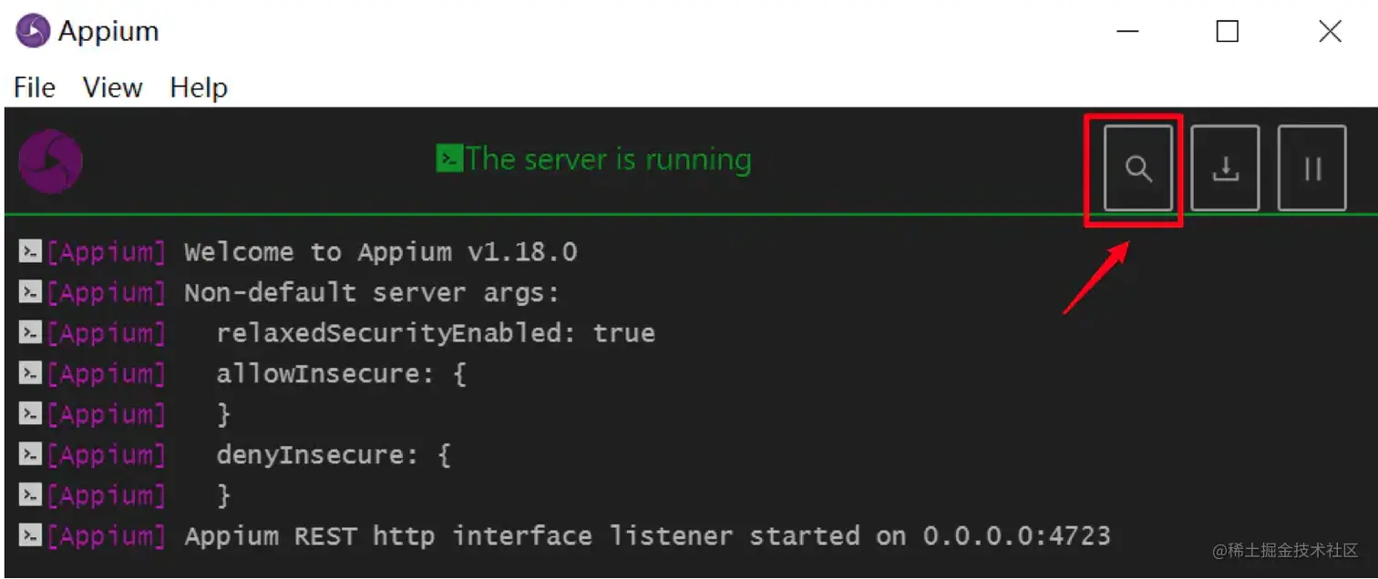Click terminal icon beside Welcome to Appium line
The height and width of the screenshot is (579, 1378).
30,252
